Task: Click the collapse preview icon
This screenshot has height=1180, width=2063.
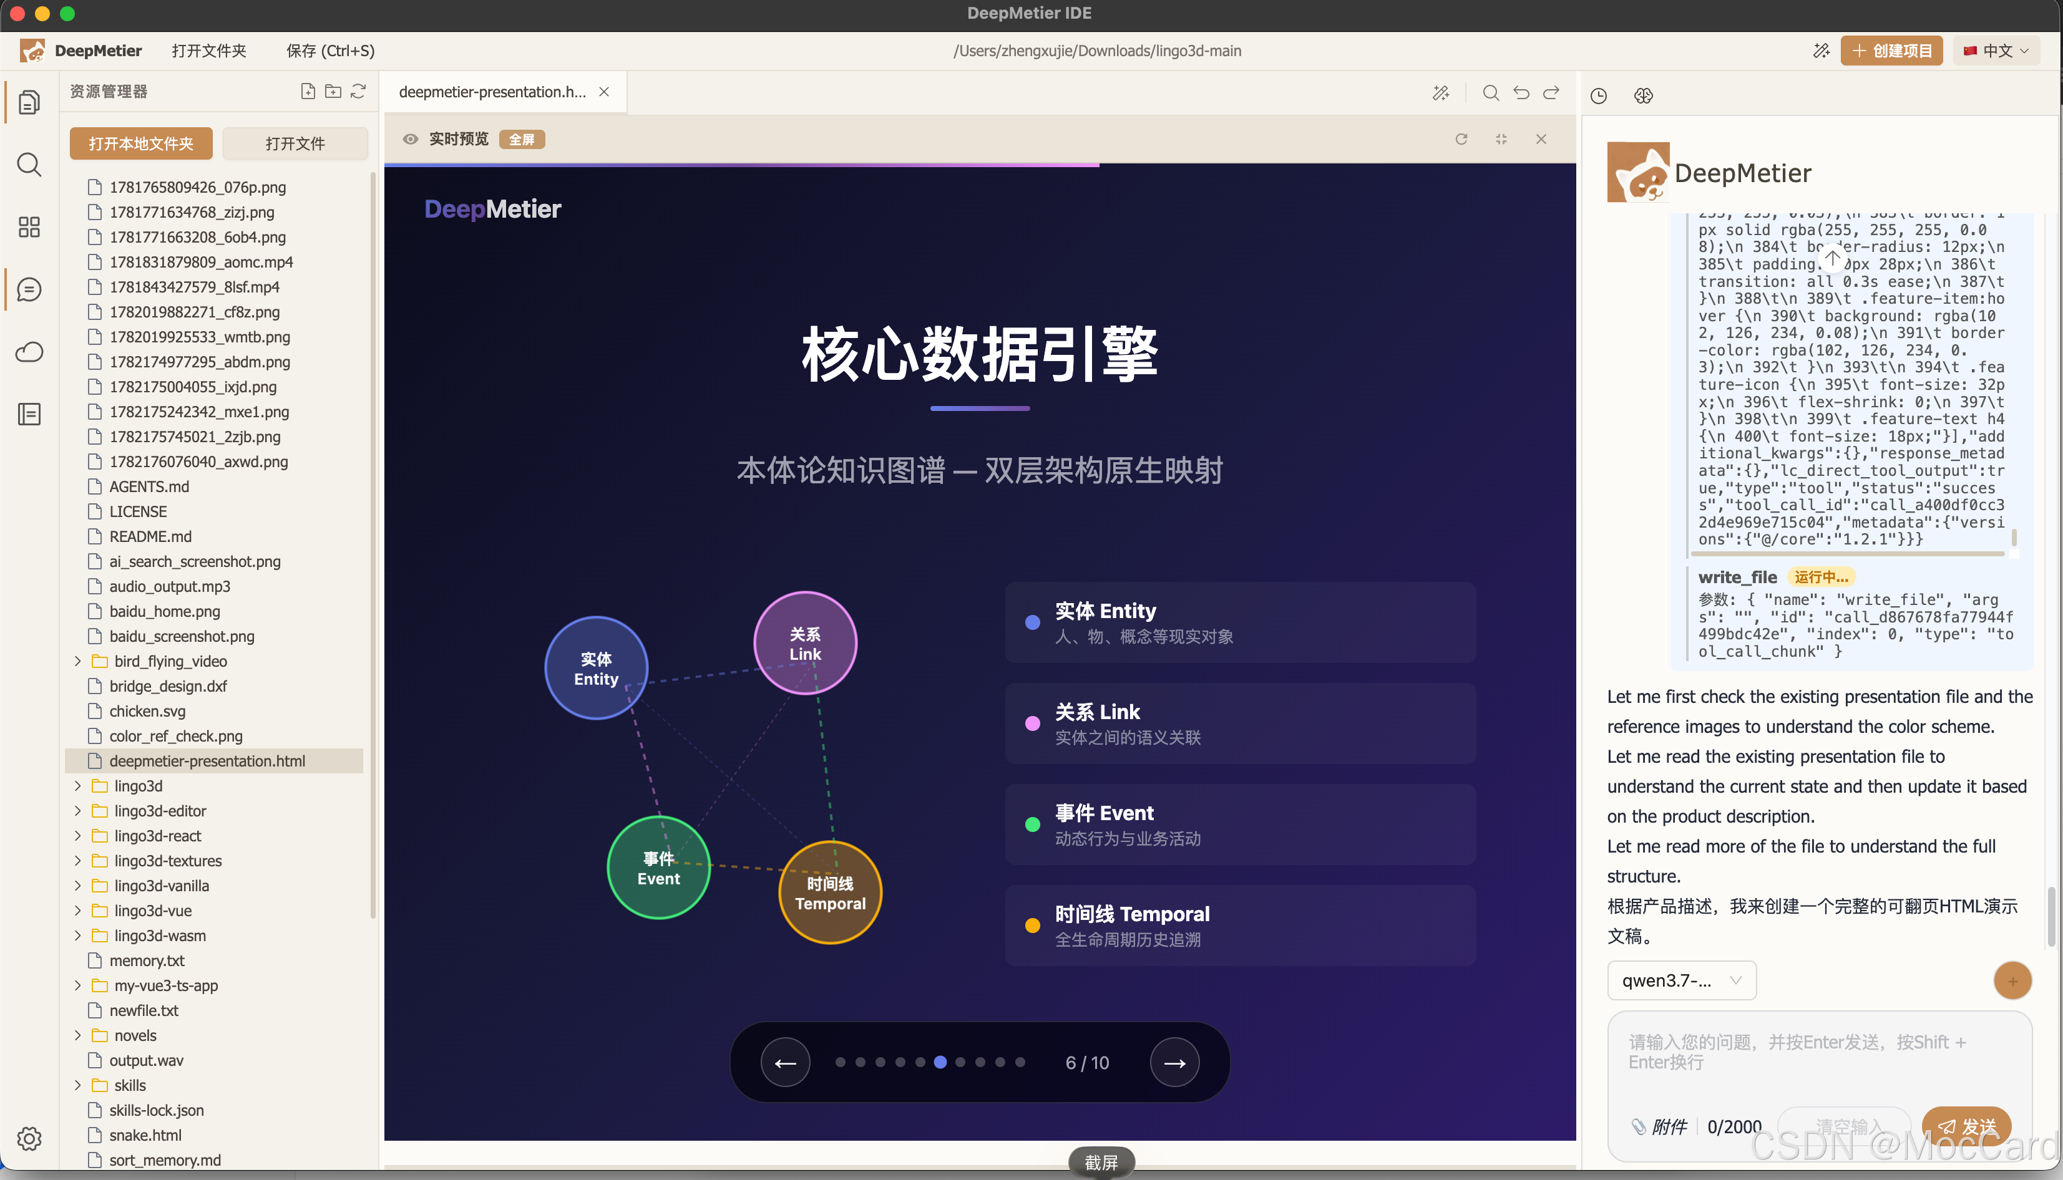Action: [1501, 140]
